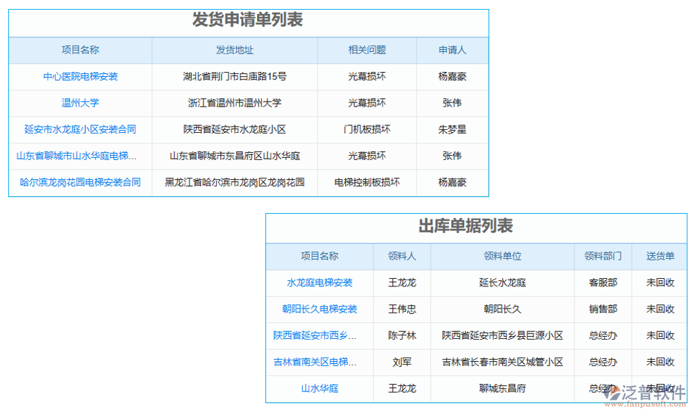Click the 申请人 column header

click(x=452, y=50)
